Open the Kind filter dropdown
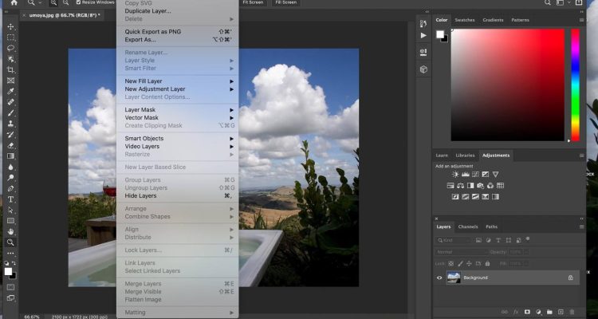The width and height of the screenshot is (598, 319). [454, 240]
